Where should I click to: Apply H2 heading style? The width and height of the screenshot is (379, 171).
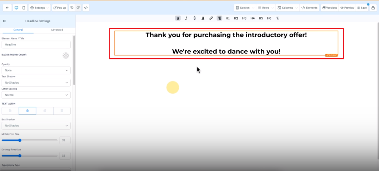236,18
